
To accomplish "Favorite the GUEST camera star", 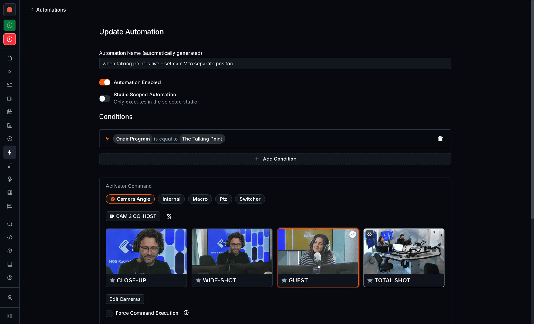I will point(284,280).
